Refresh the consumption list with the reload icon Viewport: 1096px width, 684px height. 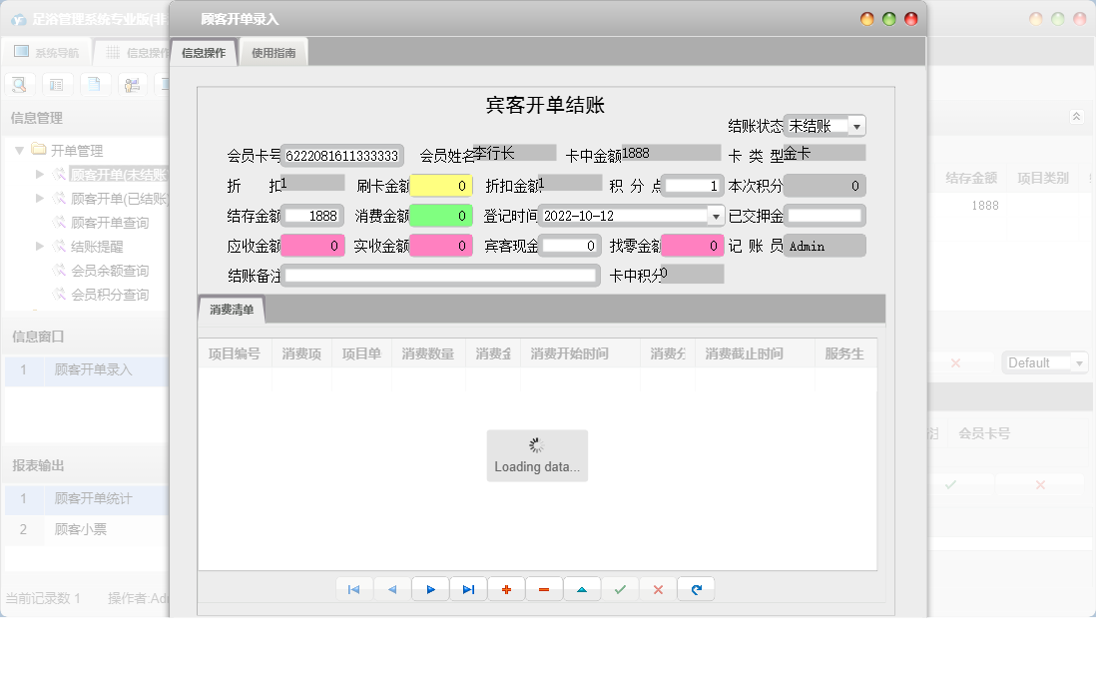pyautogui.click(x=696, y=589)
